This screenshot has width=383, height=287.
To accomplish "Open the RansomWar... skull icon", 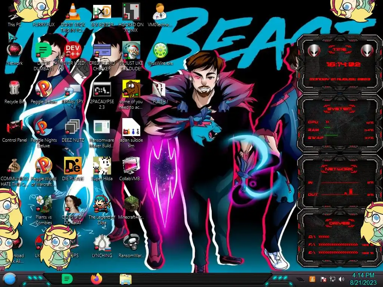I will (131, 247).
